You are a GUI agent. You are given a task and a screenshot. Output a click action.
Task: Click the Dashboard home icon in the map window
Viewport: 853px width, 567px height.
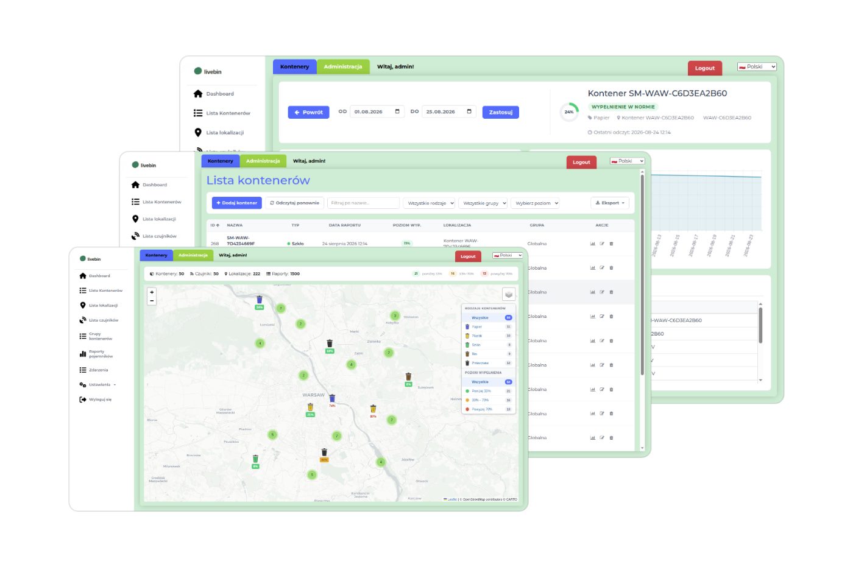[83, 276]
